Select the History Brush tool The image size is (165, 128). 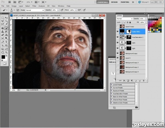(6, 31)
